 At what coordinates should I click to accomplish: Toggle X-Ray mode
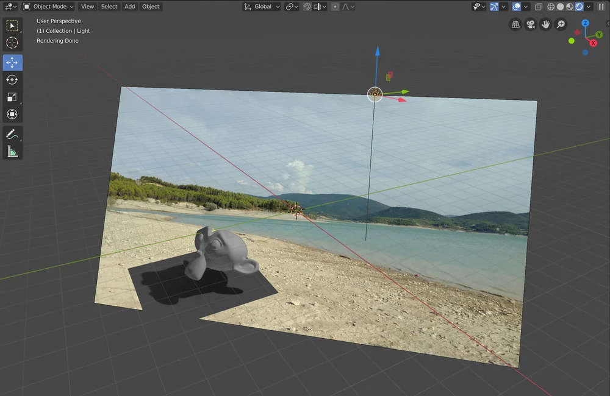(x=537, y=6)
